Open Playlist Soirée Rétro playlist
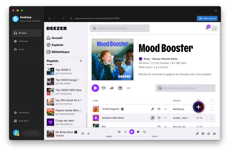 tap(65, 112)
